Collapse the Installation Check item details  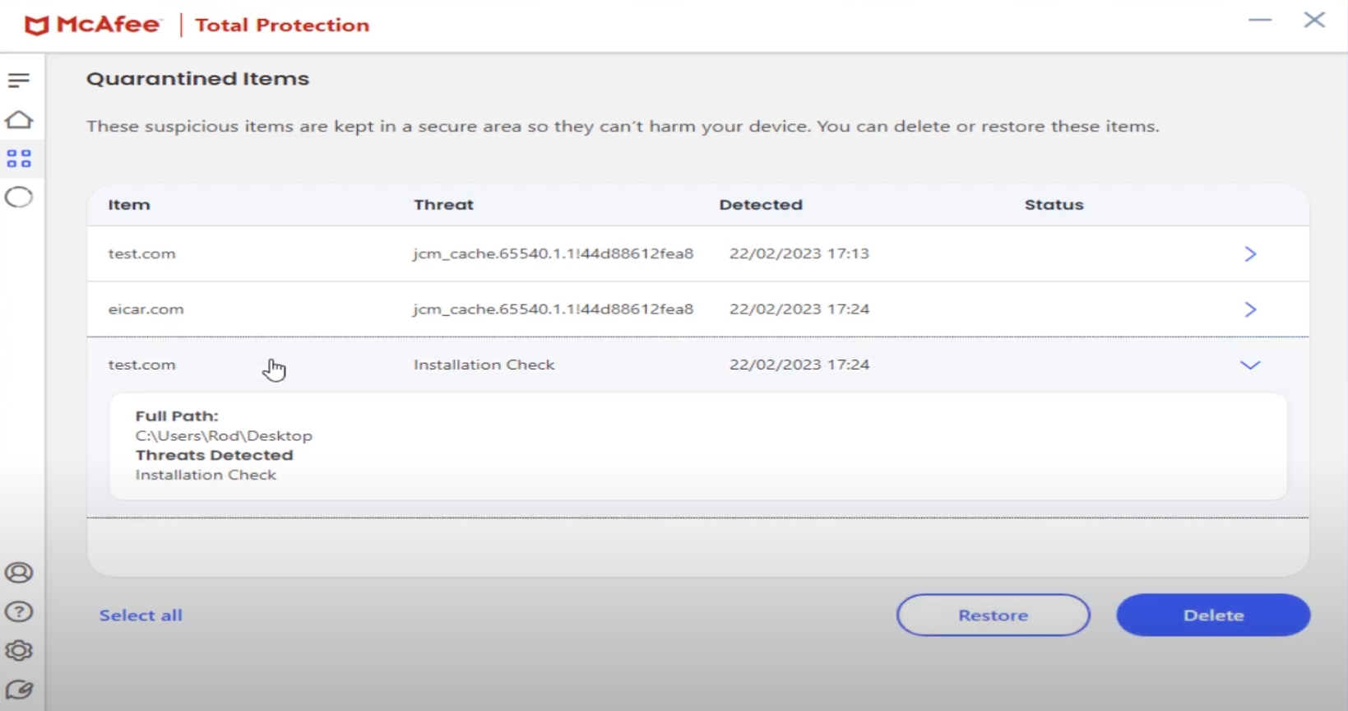tap(1250, 365)
